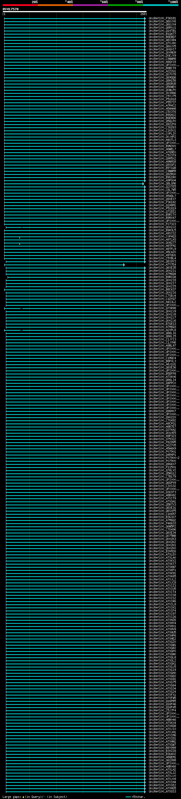Click label UniRef100_A2XPL8
Screen dimensions: 181x799
(162, 330)
